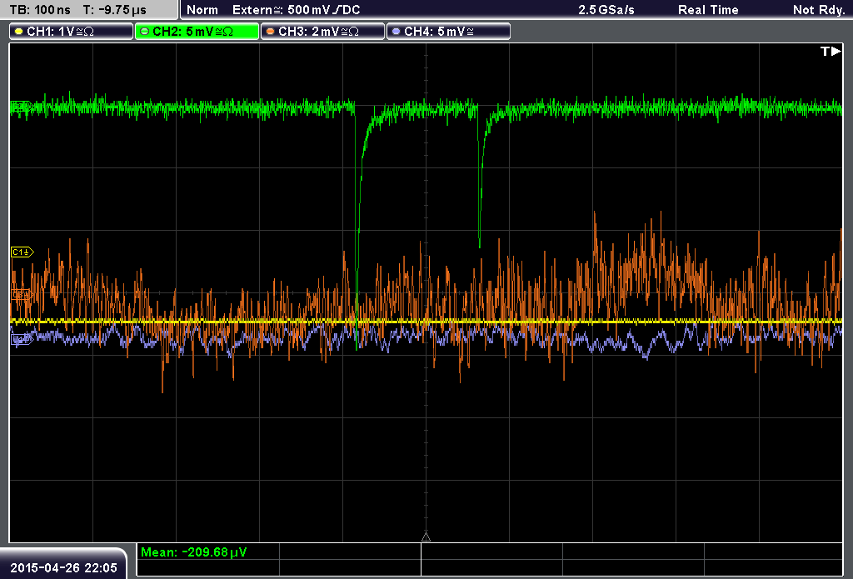Click the T: -9.75 µs trigger offset readout

pos(115,10)
